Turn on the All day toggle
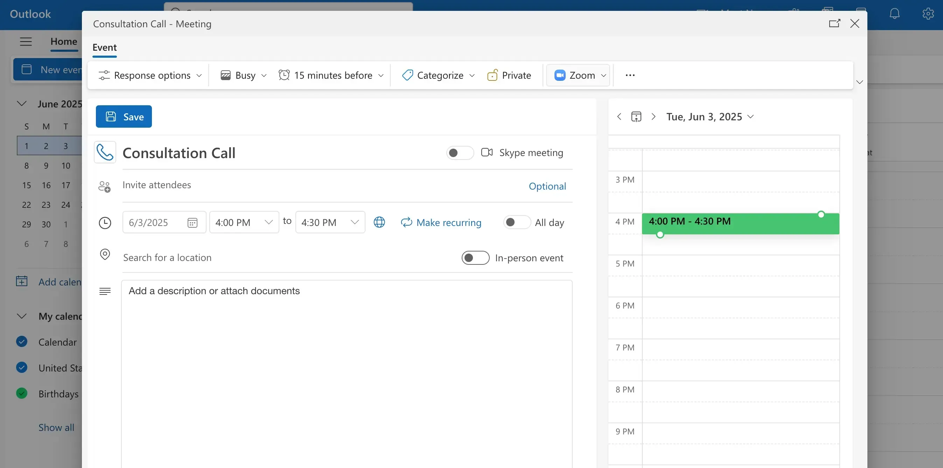Screen dimensions: 943x468 [x=516, y=222]
